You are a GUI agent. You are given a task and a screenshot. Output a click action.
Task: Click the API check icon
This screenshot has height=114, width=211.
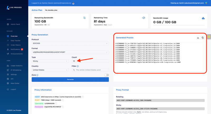click(8, 79)
